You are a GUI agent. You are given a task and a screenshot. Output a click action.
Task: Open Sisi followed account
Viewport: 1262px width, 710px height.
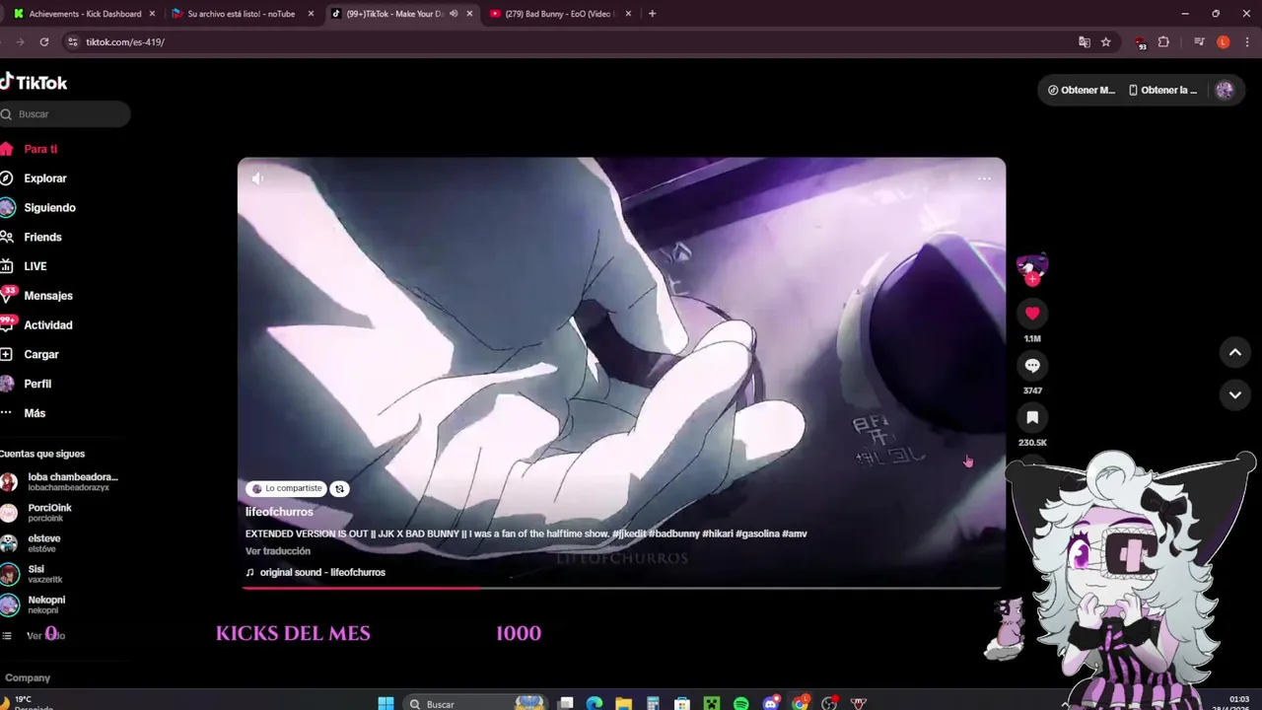click(x=32, y=574)
